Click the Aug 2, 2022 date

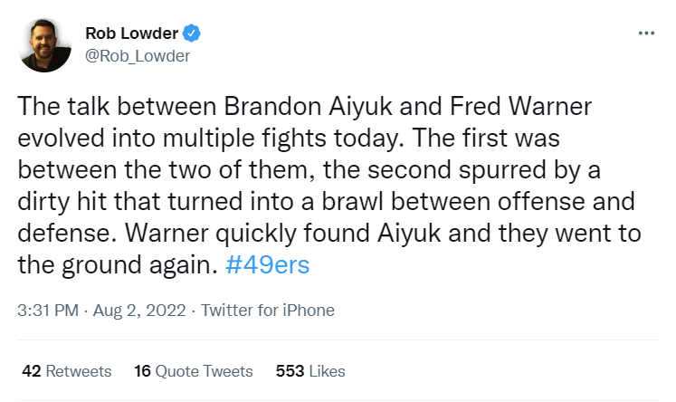tap(139, 311)
